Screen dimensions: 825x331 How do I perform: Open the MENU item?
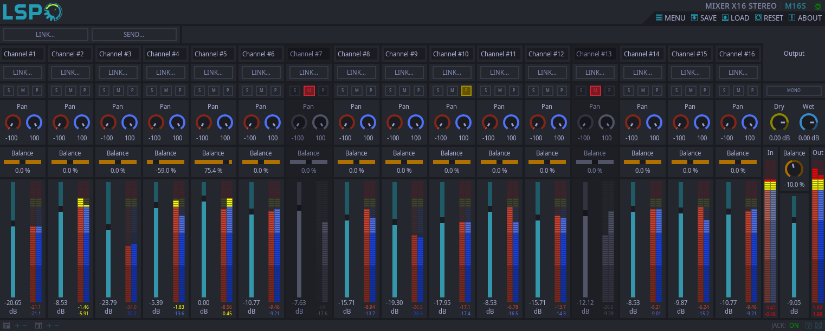pos(671,18)
